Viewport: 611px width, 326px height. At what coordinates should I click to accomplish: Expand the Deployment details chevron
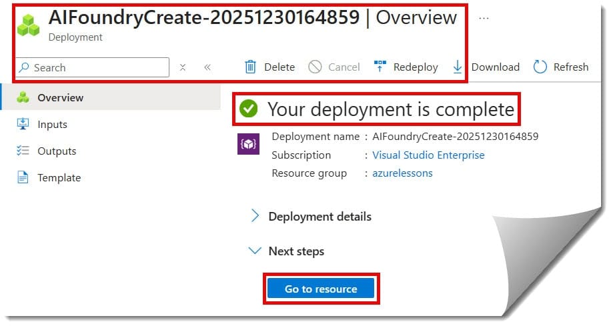coord(255,215)
